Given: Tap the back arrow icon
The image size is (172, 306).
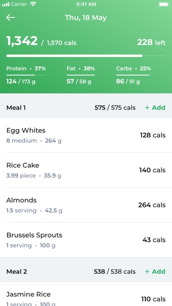Looking at the screenshot, I should 11,18.
